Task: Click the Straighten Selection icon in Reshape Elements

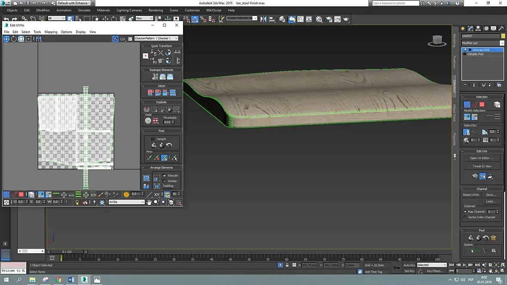Action: 155,77
